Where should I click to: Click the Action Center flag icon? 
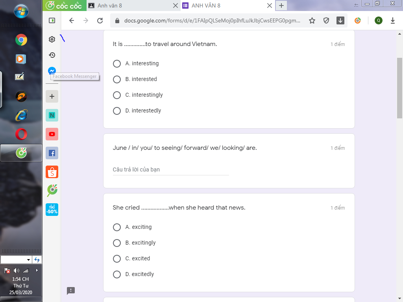[x=7, y=271]
